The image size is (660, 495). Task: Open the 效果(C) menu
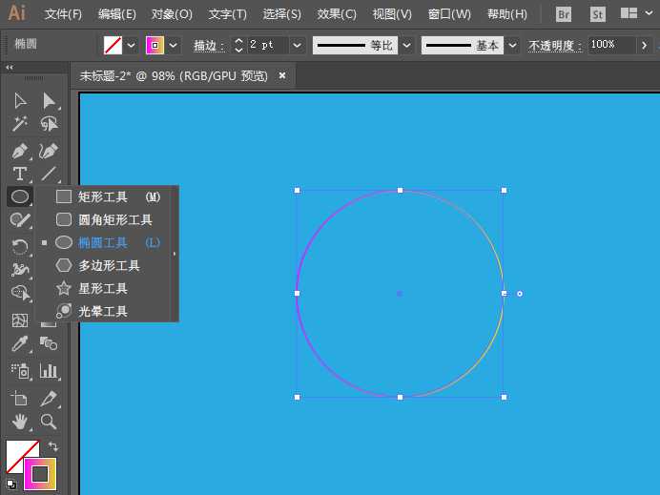pyautogui.click(x=337, y=14)
